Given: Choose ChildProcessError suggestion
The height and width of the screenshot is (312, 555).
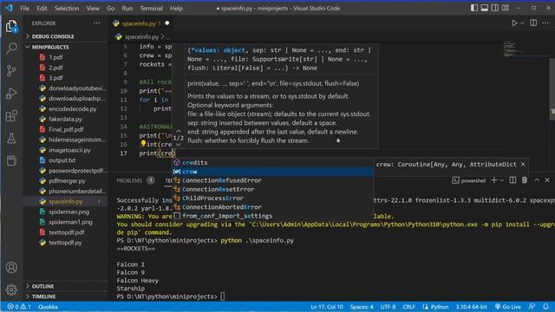Looking at the screenshot, I should [x=272, y=198].
